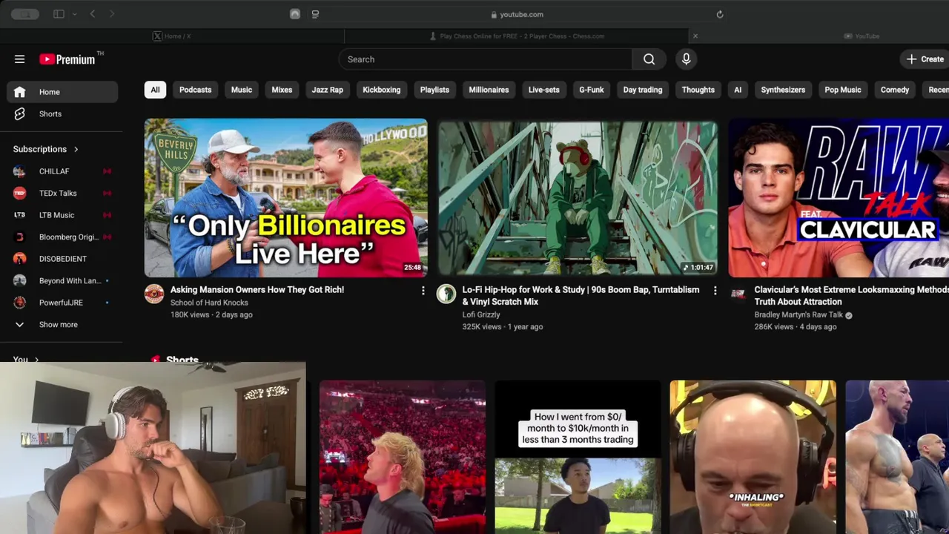Open Asking Mansion Owners video title
The width and height of the screenshot is (949, 534).
pos(257,290)
